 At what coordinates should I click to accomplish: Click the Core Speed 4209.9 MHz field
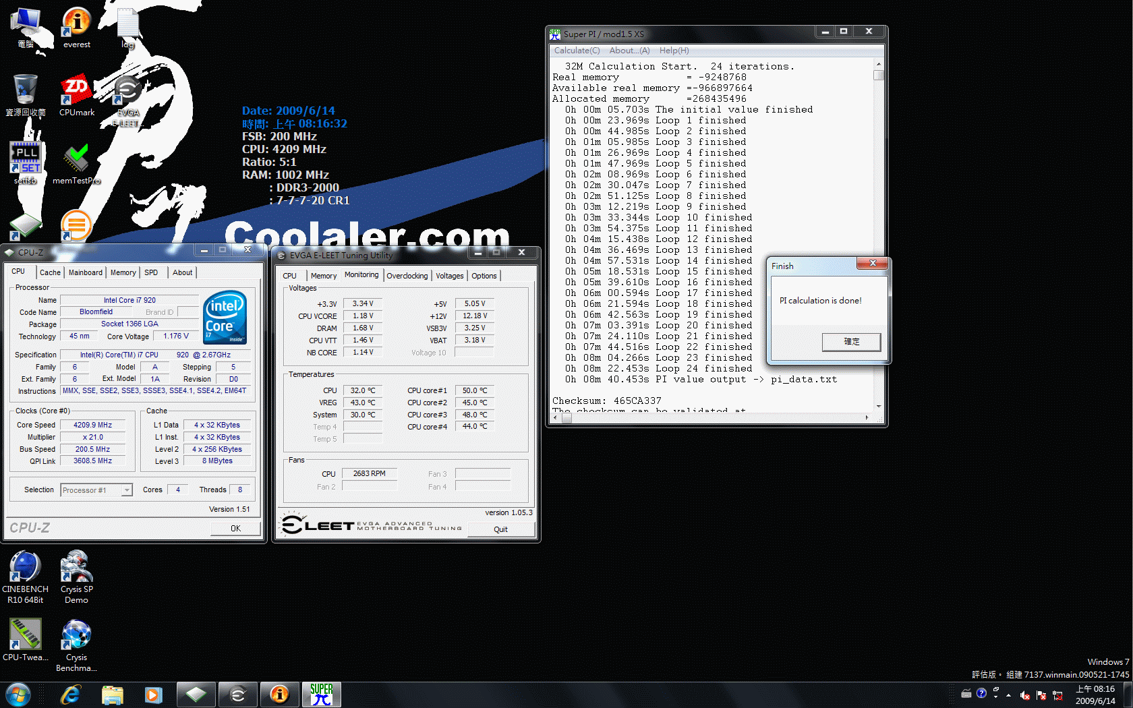pyautogui.click(x=92, y=425)
